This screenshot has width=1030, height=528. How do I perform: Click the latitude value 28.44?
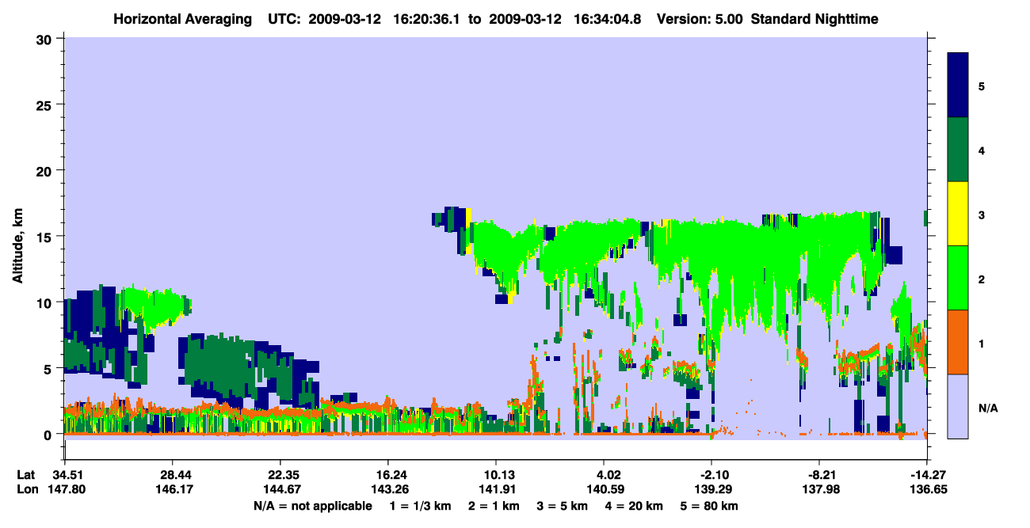[173, 475]
